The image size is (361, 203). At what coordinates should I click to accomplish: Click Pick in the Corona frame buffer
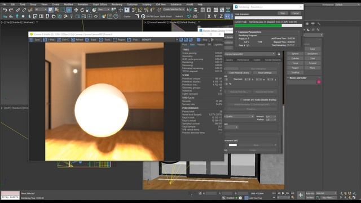tap(133, 40)
